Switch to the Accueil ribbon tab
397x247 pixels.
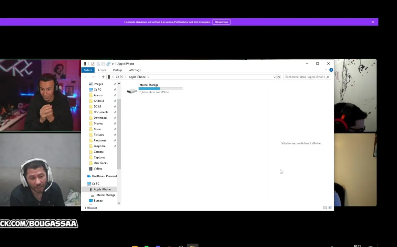(102, 70)
